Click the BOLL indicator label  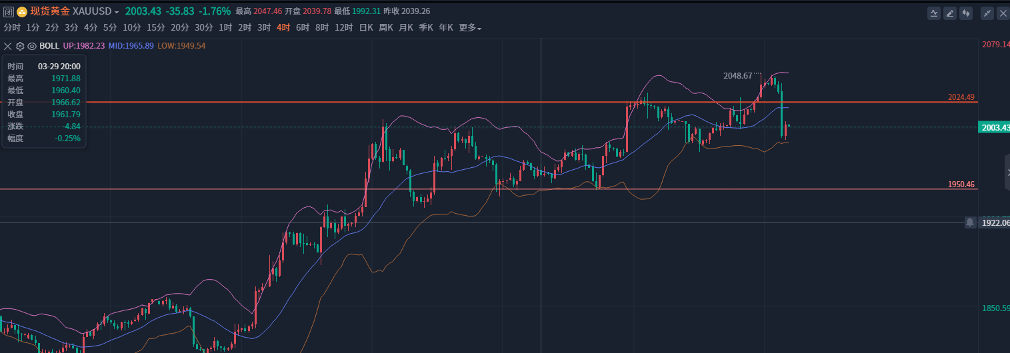tap(49, 46)
